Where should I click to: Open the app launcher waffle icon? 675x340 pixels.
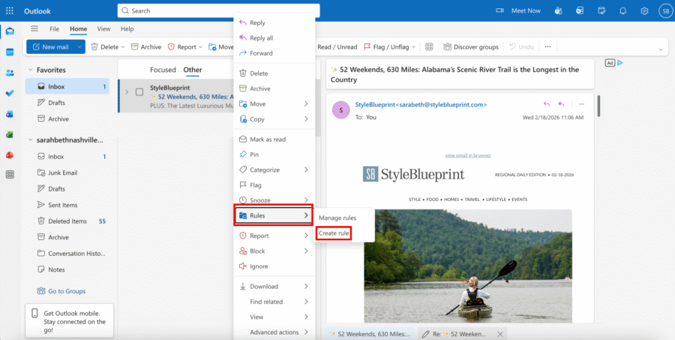pyautogui.click(x=10, y=11)
